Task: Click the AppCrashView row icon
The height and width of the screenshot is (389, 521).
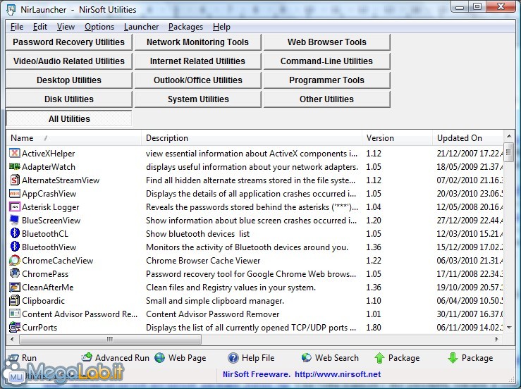Action: pos(14,193)
